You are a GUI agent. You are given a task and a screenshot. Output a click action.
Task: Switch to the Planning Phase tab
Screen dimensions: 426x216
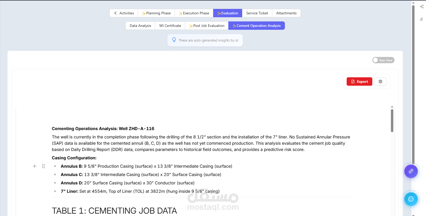tap(156, 13)
